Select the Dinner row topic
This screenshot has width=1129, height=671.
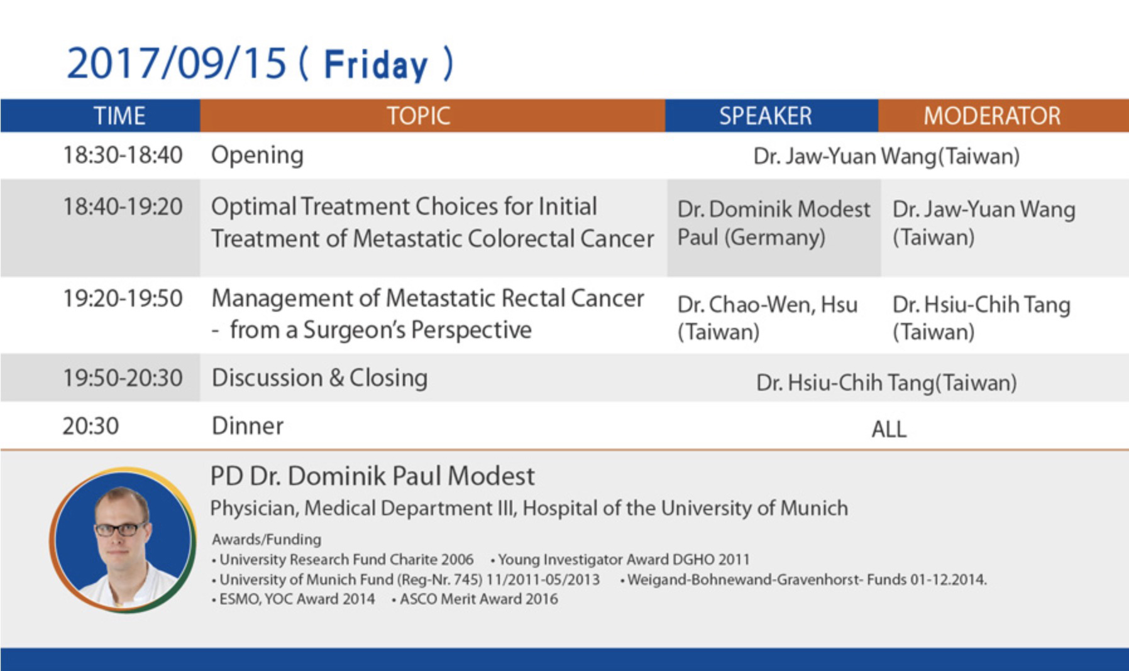click(x=248, y=426)
